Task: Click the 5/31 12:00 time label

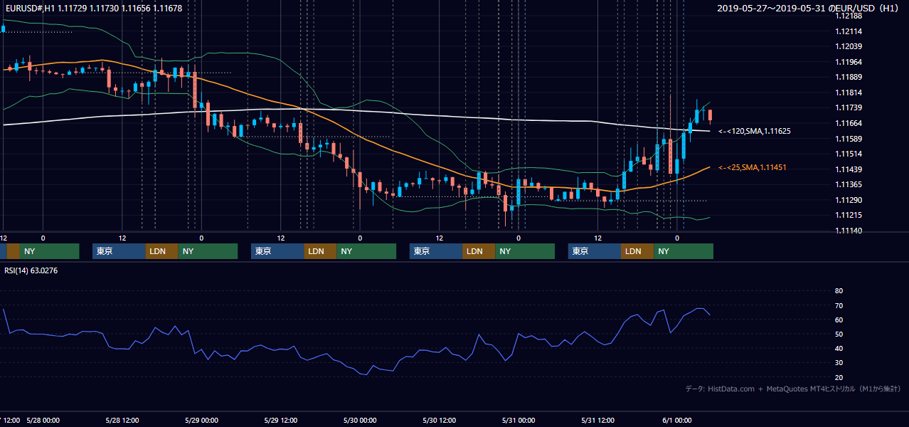Action: point(598,420)
